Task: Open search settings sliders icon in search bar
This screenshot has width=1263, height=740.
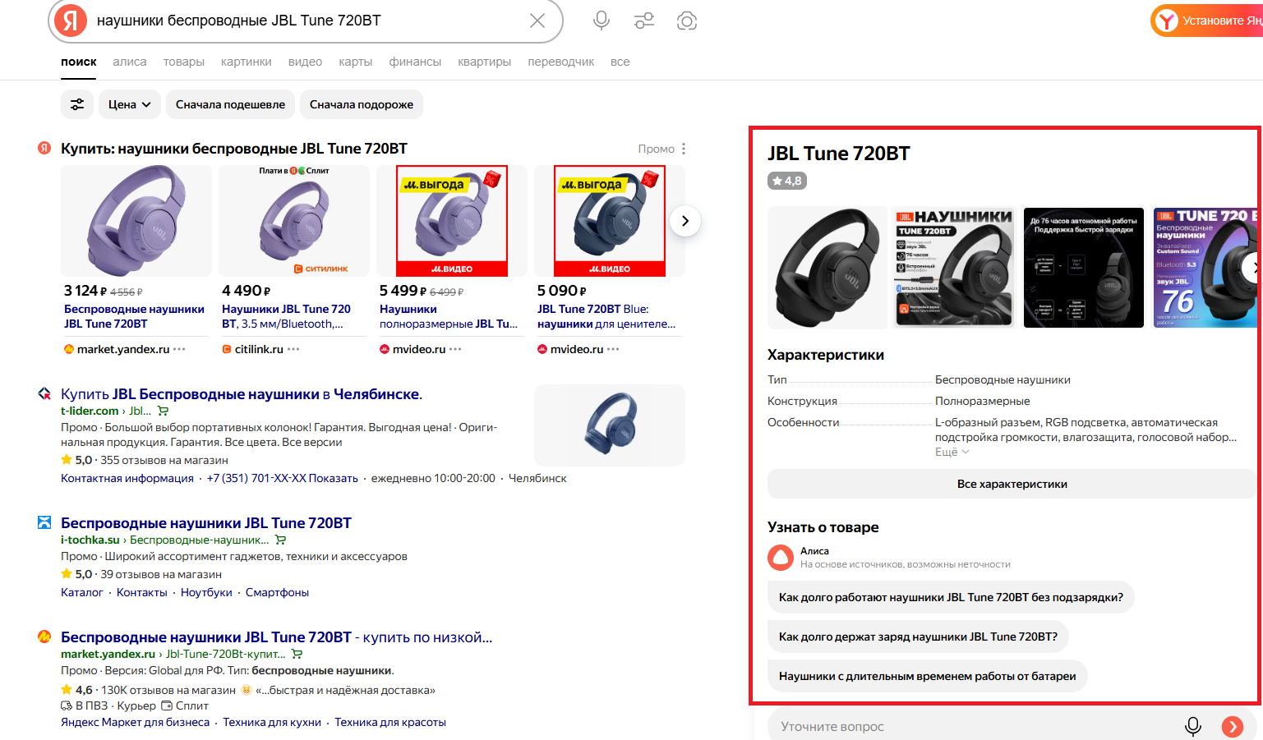Action: point(644,21)
